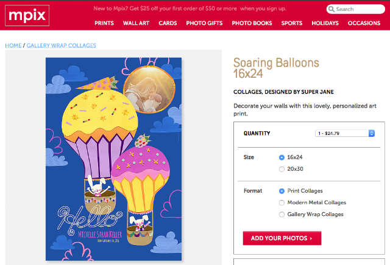
Task: Click the quantity dropdown stepper arrows
Action: 372,133
